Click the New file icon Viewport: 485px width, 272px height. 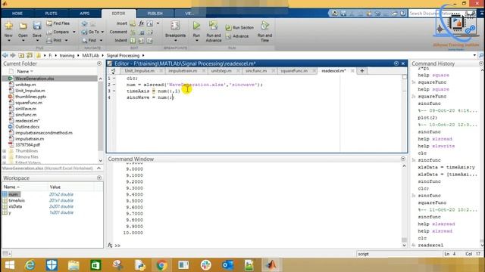point(8,26)
